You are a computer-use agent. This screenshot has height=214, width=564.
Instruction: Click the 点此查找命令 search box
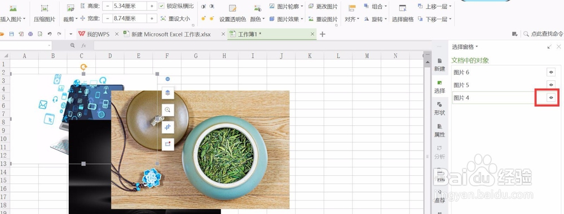click(x=544, y=34)
